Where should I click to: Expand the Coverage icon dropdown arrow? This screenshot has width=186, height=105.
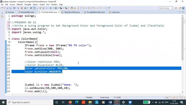pos(63,8)
